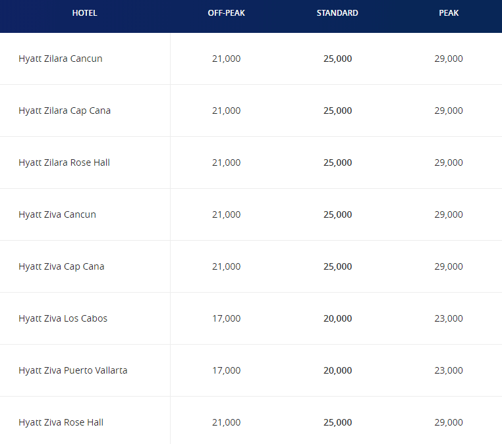Click Hyatt Zilara Rose Hall hotel name
The height and width of the screenshot is (444, 502).
point(64,162)
